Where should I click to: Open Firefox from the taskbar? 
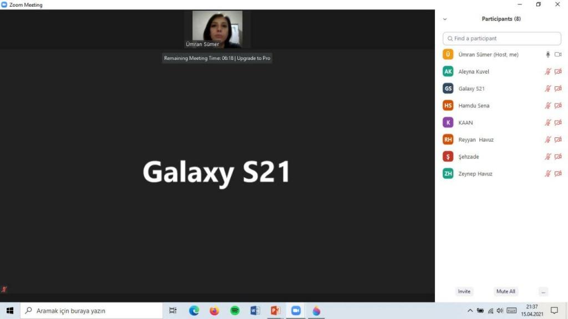(x=214, y=311)
